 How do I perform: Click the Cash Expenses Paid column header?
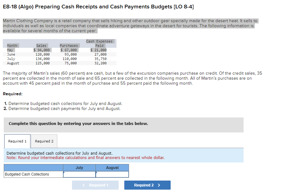click(x=99, y=43)
